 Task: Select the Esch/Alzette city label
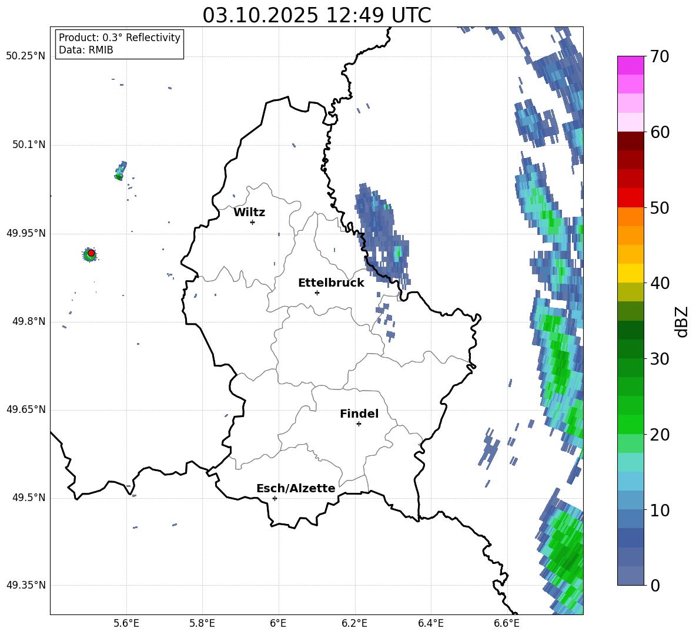pos(296,488)
